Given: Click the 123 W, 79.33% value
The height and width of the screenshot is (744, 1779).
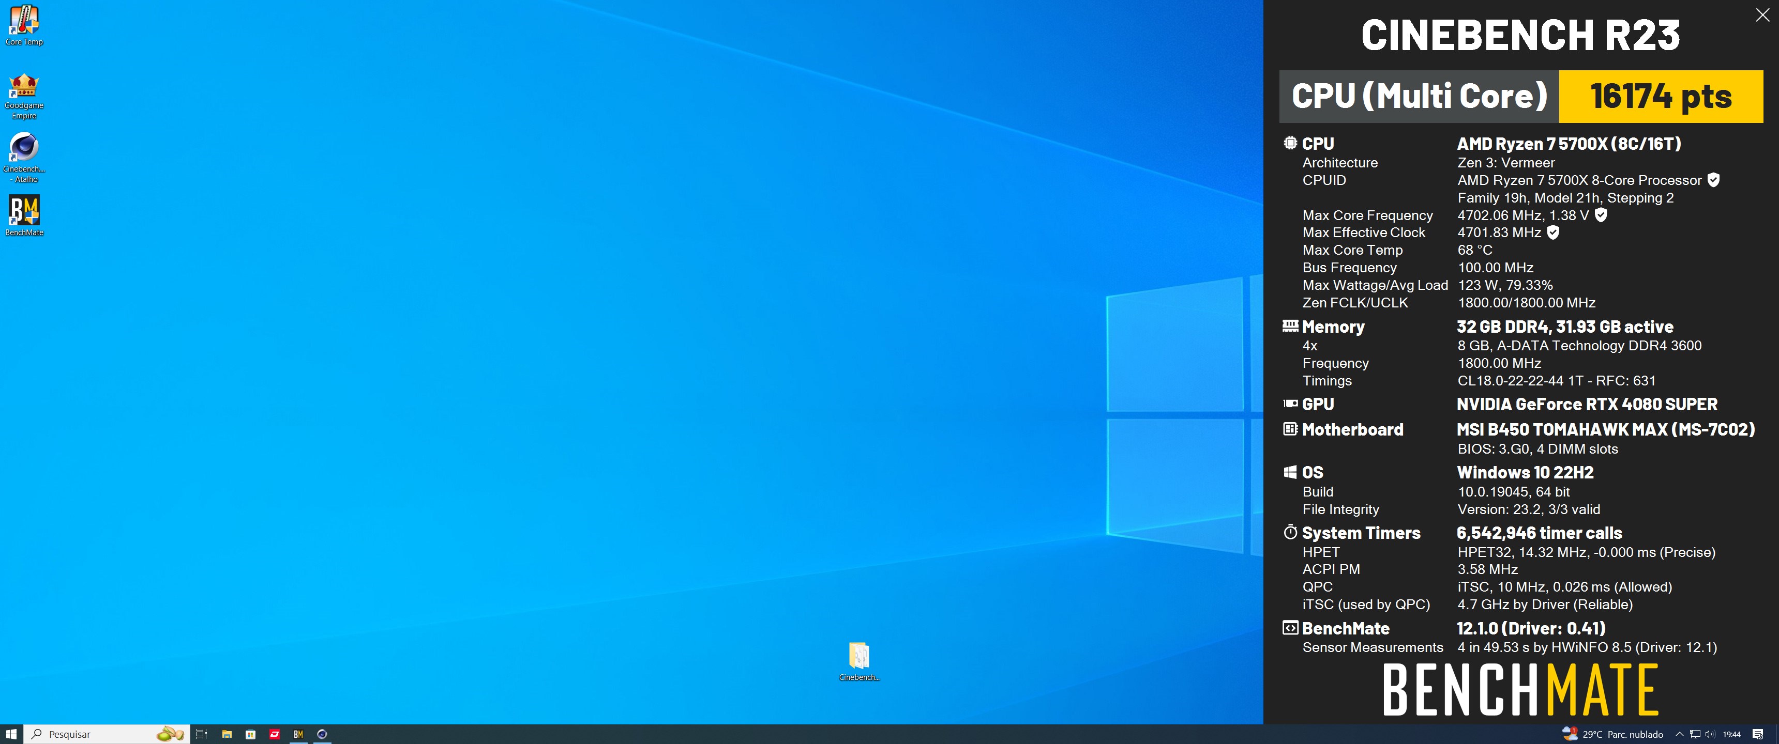Looking at the screenshot, I should pos(1505,285).
